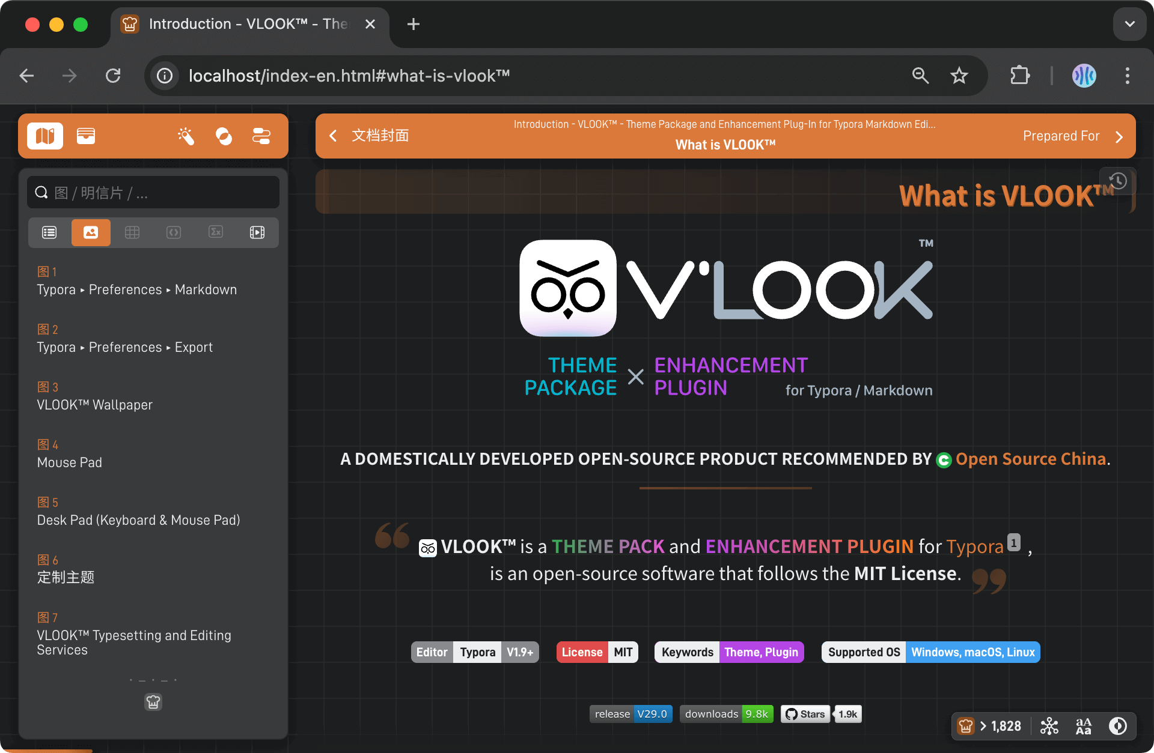Open the Typora link in quote
Screen dimensions: 1154x753
pos(975,546)
